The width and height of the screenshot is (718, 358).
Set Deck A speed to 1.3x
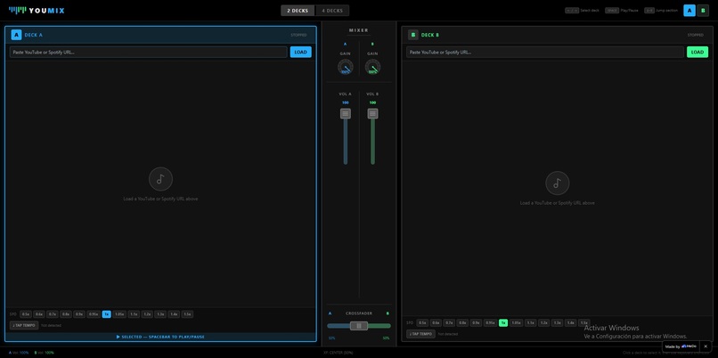[x=160, y=314]
